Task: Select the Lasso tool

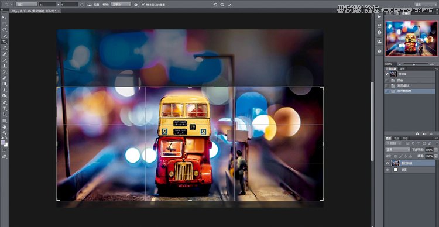Action: (x=5, y=29)
